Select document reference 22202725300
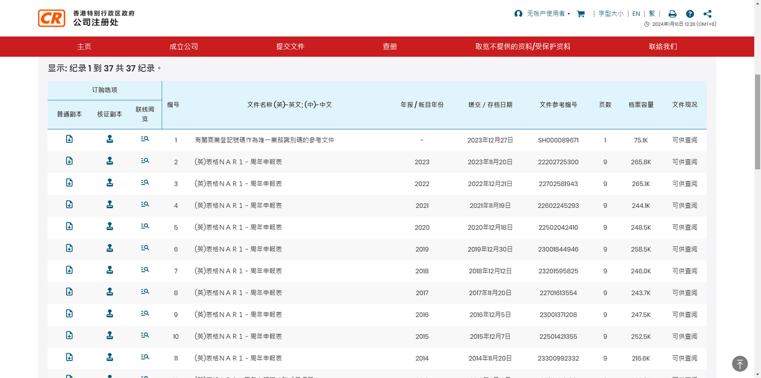This screenshot has width=761, height=378. [558, 162]
